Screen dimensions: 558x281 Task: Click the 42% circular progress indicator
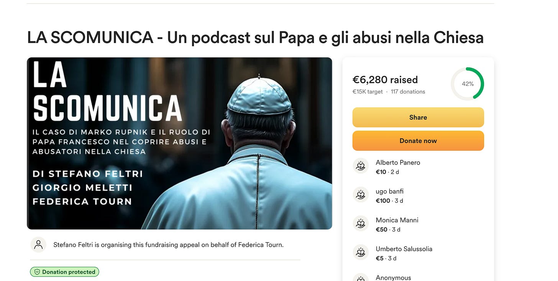click(468, 84)
